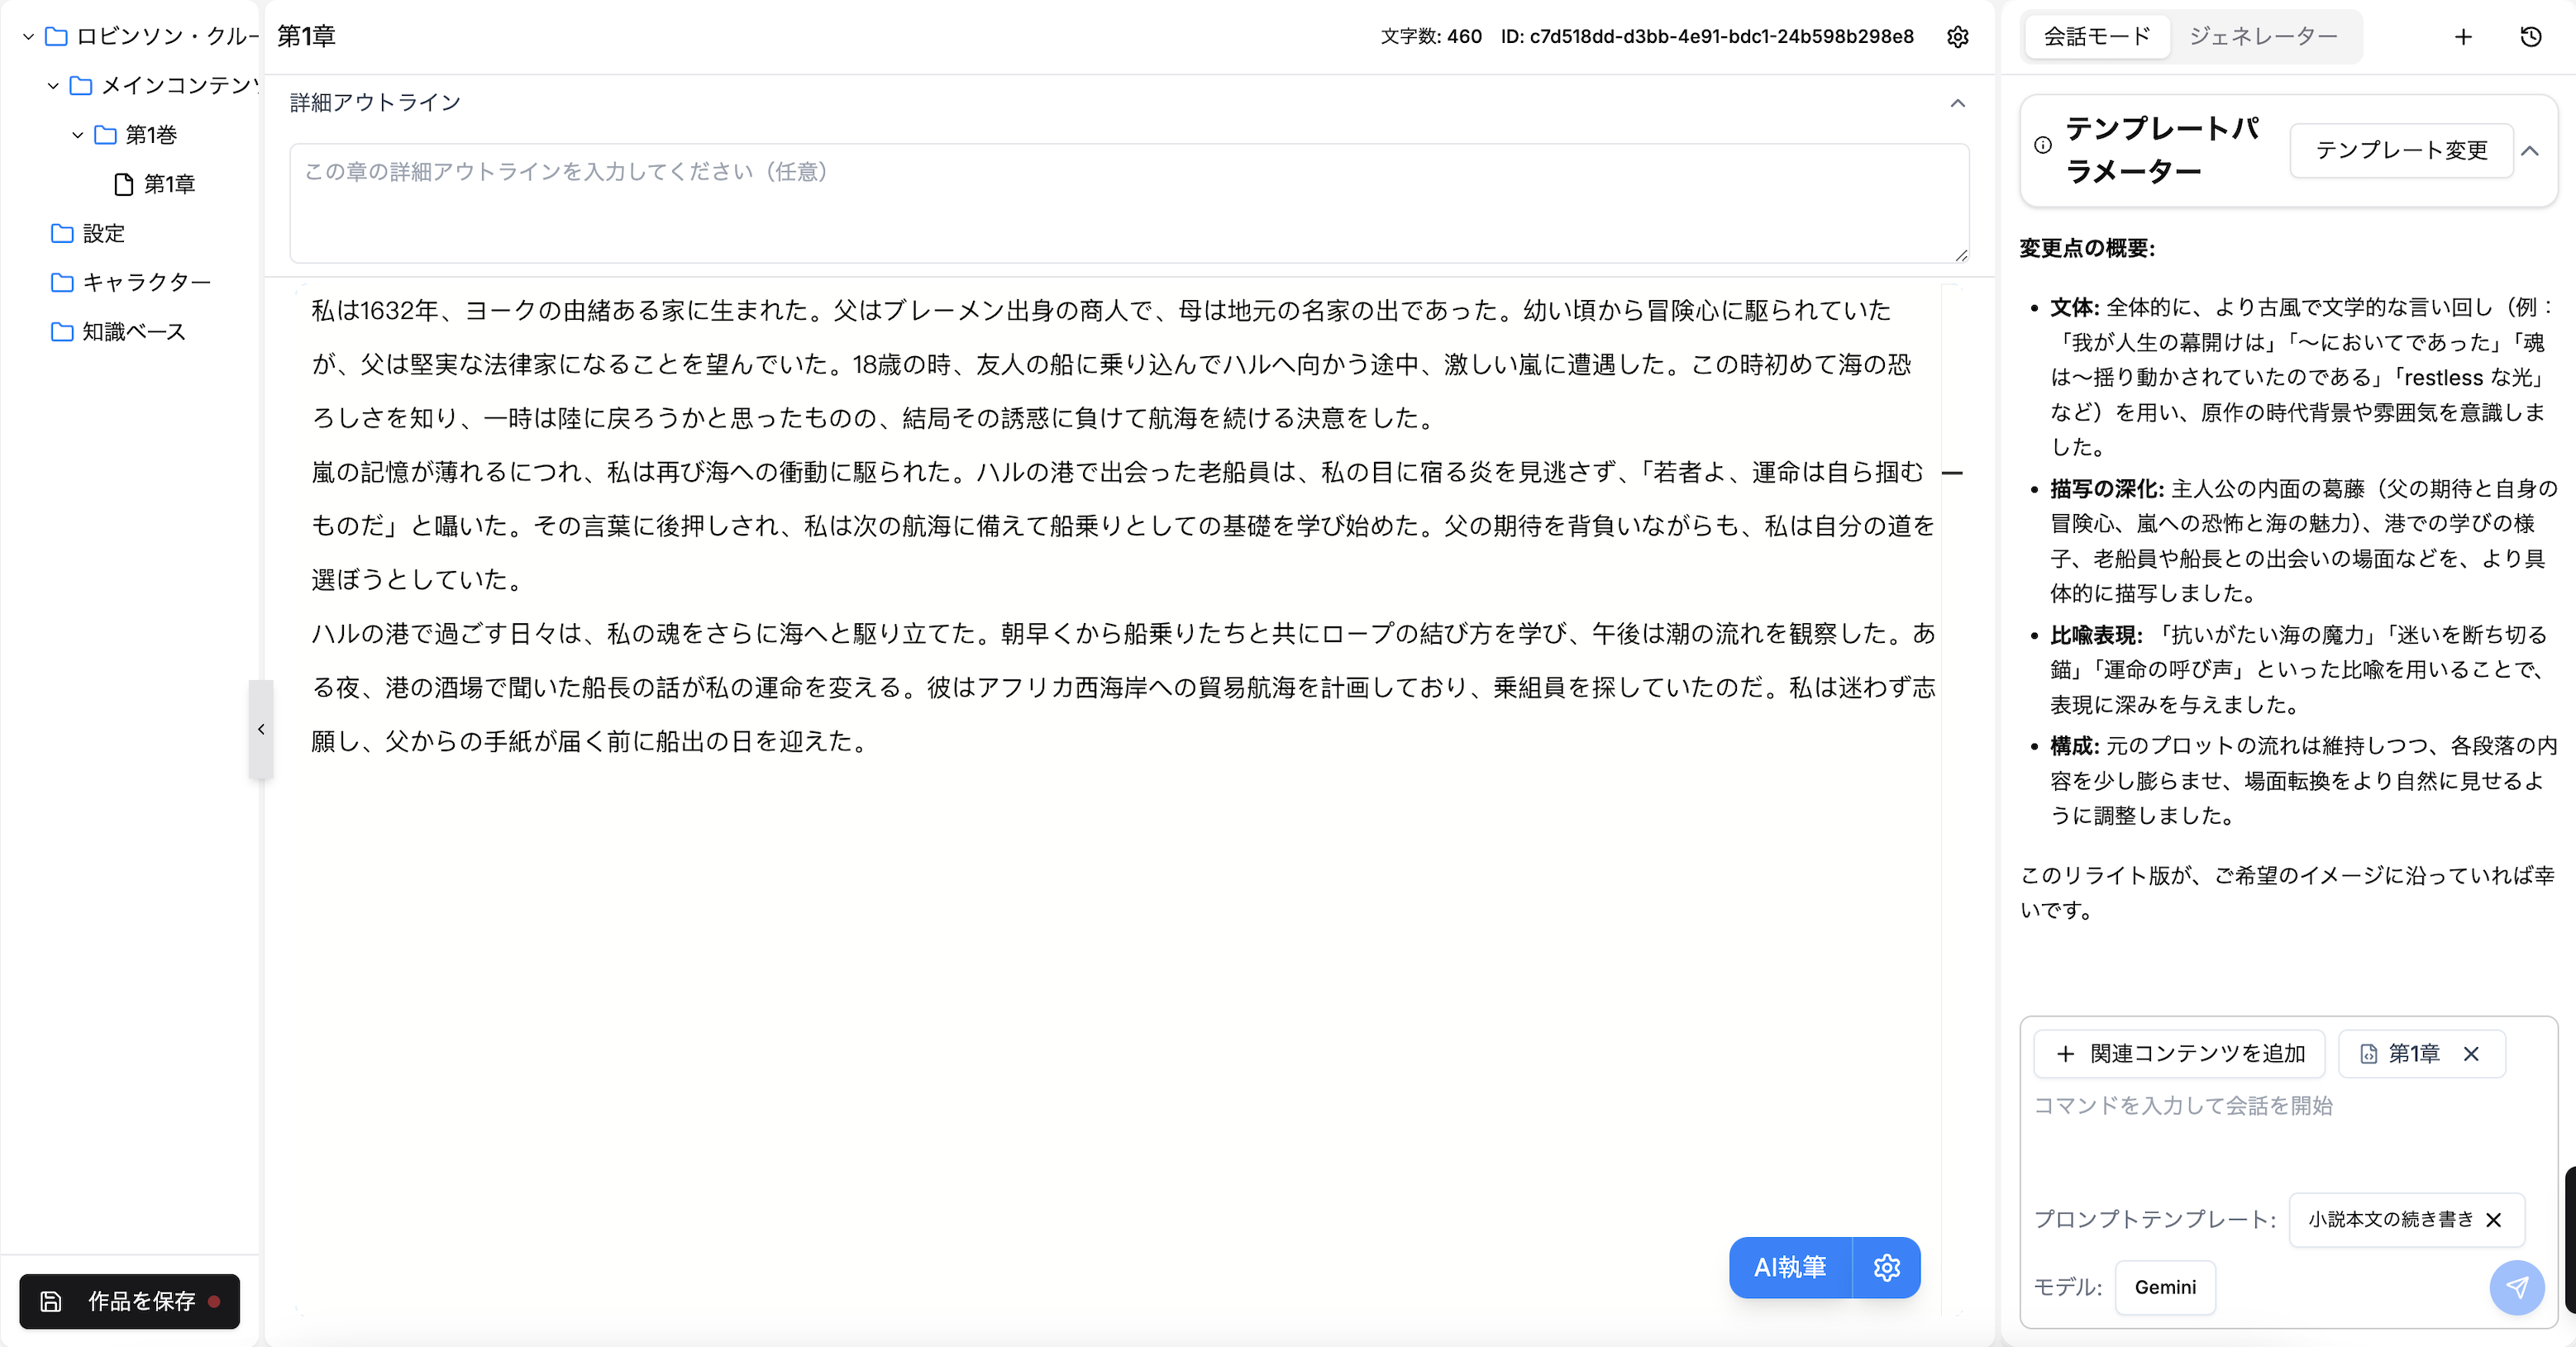2576x1347 pixels.
Task: Switch to the ジェネレーター tab
Action: point(2264,37)
